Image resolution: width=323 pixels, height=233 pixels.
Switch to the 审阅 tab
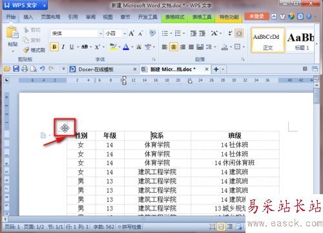click(x=90, y=17)
